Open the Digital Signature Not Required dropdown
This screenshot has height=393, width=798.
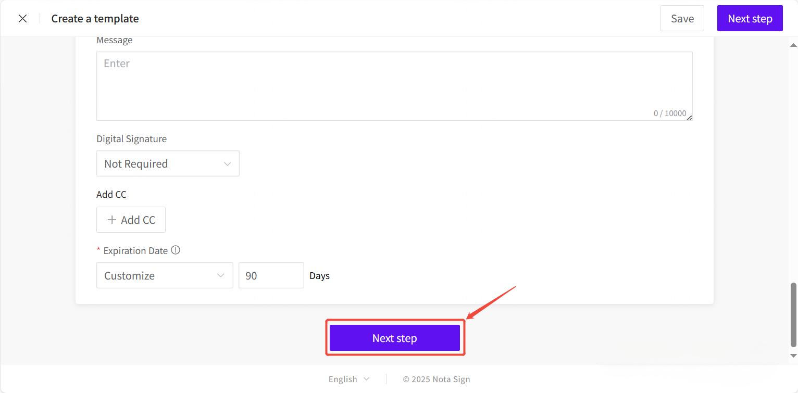pyautogui.click(x=168, y=163)
